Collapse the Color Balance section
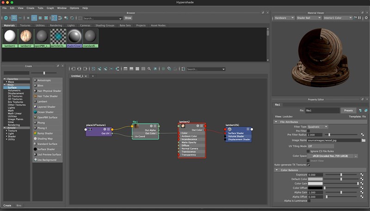 pyautogui.click(x=276, y=170)
